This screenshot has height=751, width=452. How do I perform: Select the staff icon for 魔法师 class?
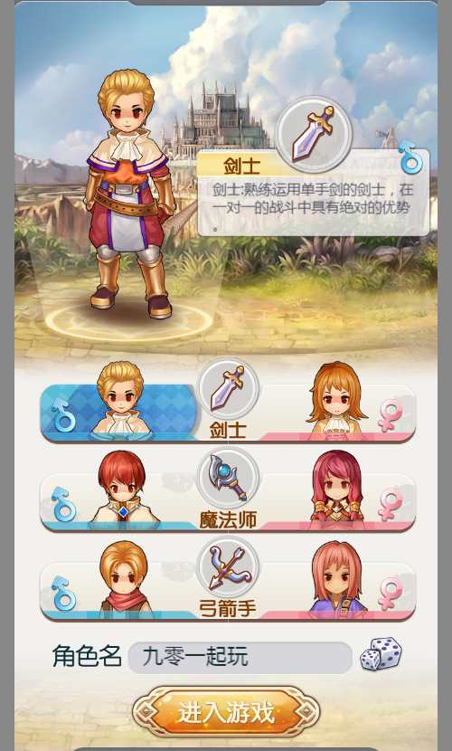click(228, 478)
